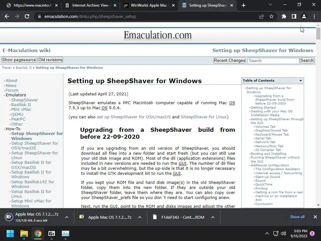Click the volume speaker tray icon
The width and height of the screenshot is (321, 241).
pos(283,233)
